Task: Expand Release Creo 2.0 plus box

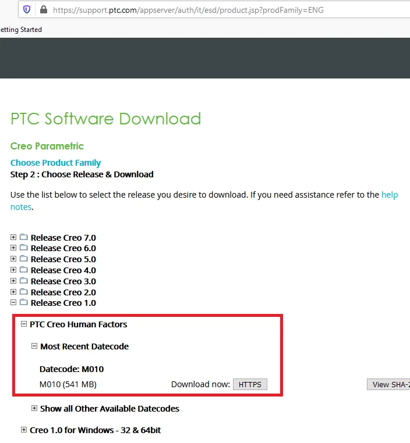Action: [13, 292]
